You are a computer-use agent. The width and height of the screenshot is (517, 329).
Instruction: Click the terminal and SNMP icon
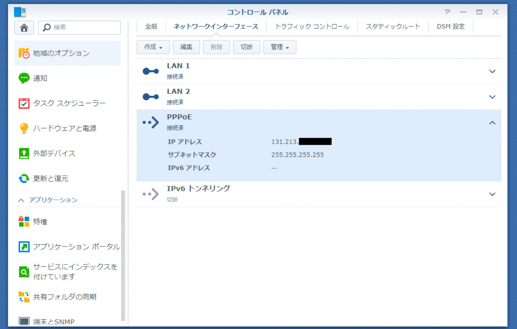click(x=24, y=321)
